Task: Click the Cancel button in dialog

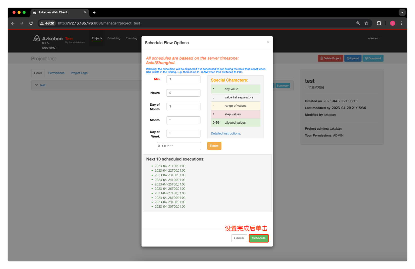Action: pyautogui.click(x=239, y=238)
